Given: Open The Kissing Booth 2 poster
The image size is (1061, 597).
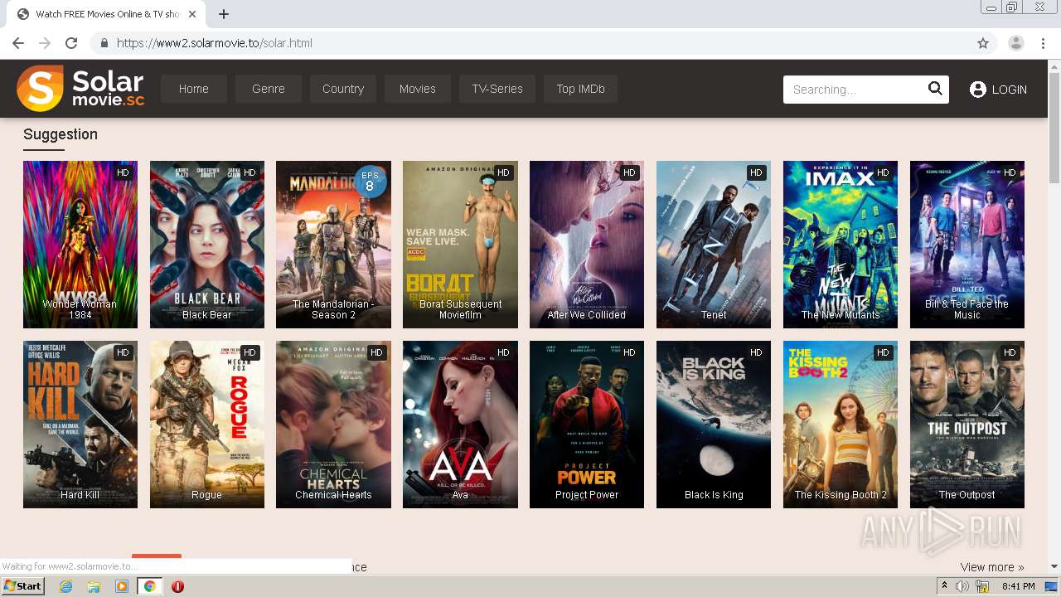Looking at the screenshot, I should click(x=841, y=425).
